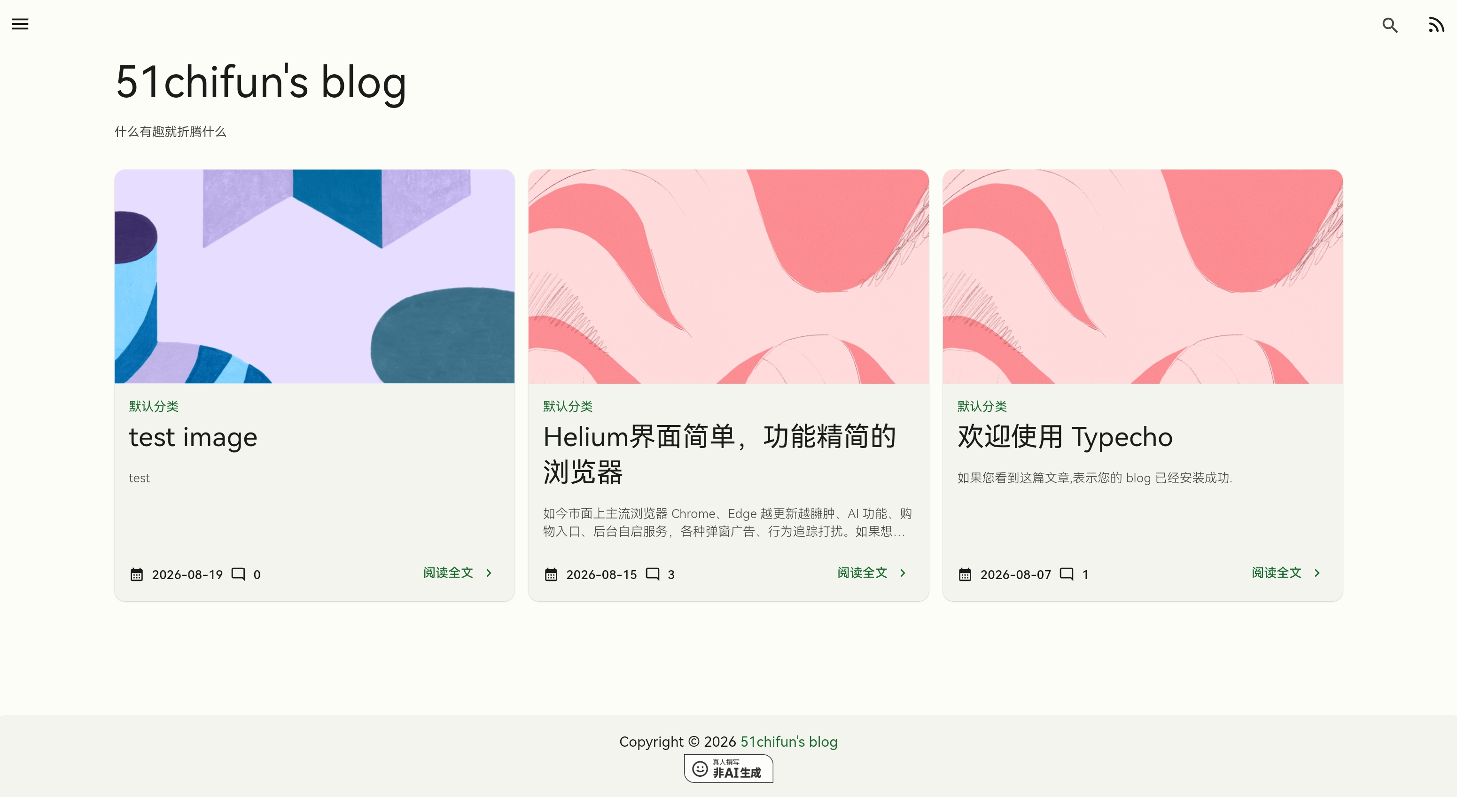Click the excerpt 如果您看到这篇文章
This screenshot has height=797, width=1457.
(1094, 478)
